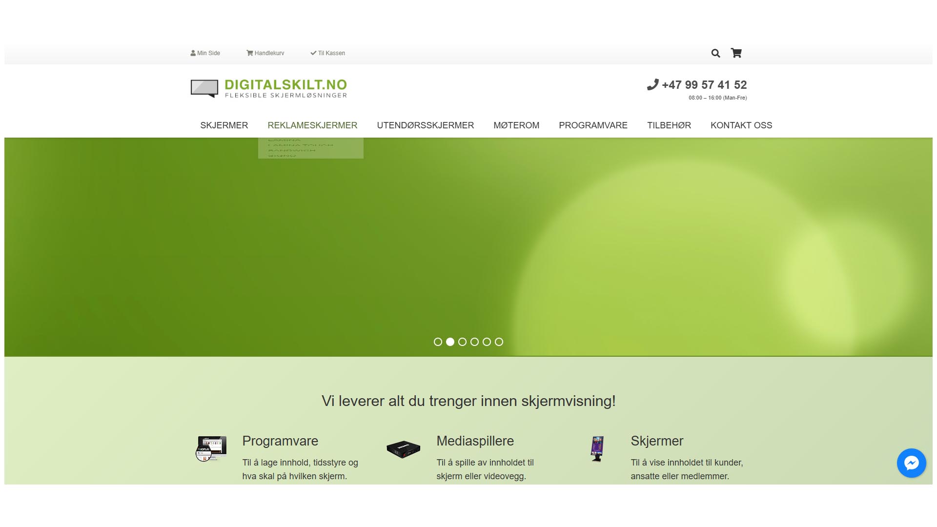Click 'Vi leverer alt du trenger' headline
Viewport: 937px width, 527px height.
468,401
